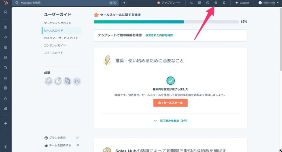The height and width of the screenshot is (152, 282).
Task: Open the notifications bell icon
Action: (x=224, y=3)
